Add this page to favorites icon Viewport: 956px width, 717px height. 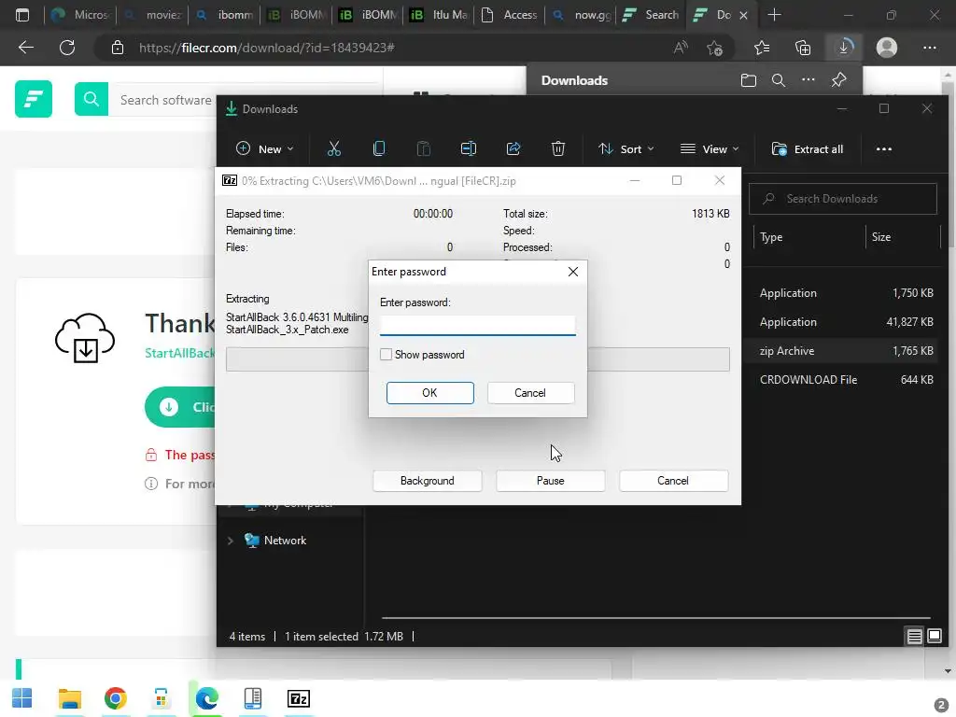pos(714,48)
